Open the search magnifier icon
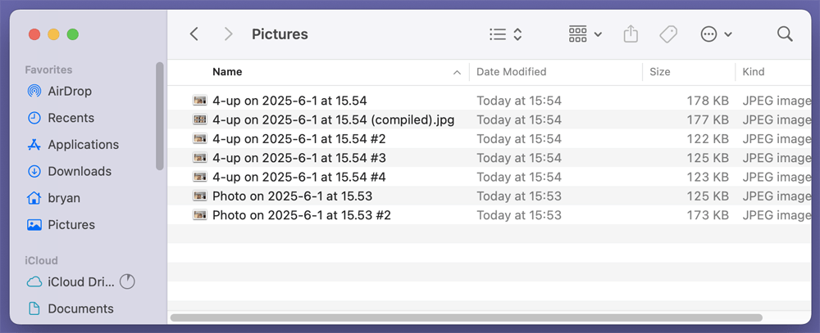Screen dimensions: 820x333 (785, 34)
